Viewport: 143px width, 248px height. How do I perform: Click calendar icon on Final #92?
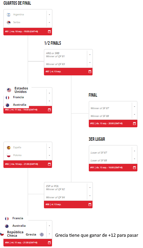(x=134, y=123)
